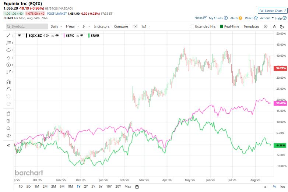
Task: Open the Templates menu
Action: point(251,26)
